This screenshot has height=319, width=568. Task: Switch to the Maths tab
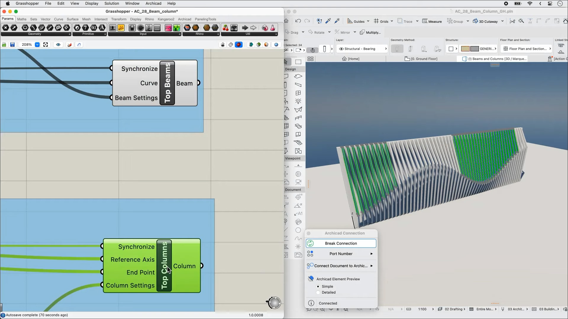22,19
